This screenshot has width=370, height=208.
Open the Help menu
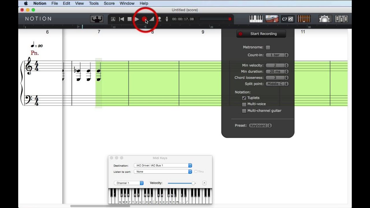pos(144,3)
